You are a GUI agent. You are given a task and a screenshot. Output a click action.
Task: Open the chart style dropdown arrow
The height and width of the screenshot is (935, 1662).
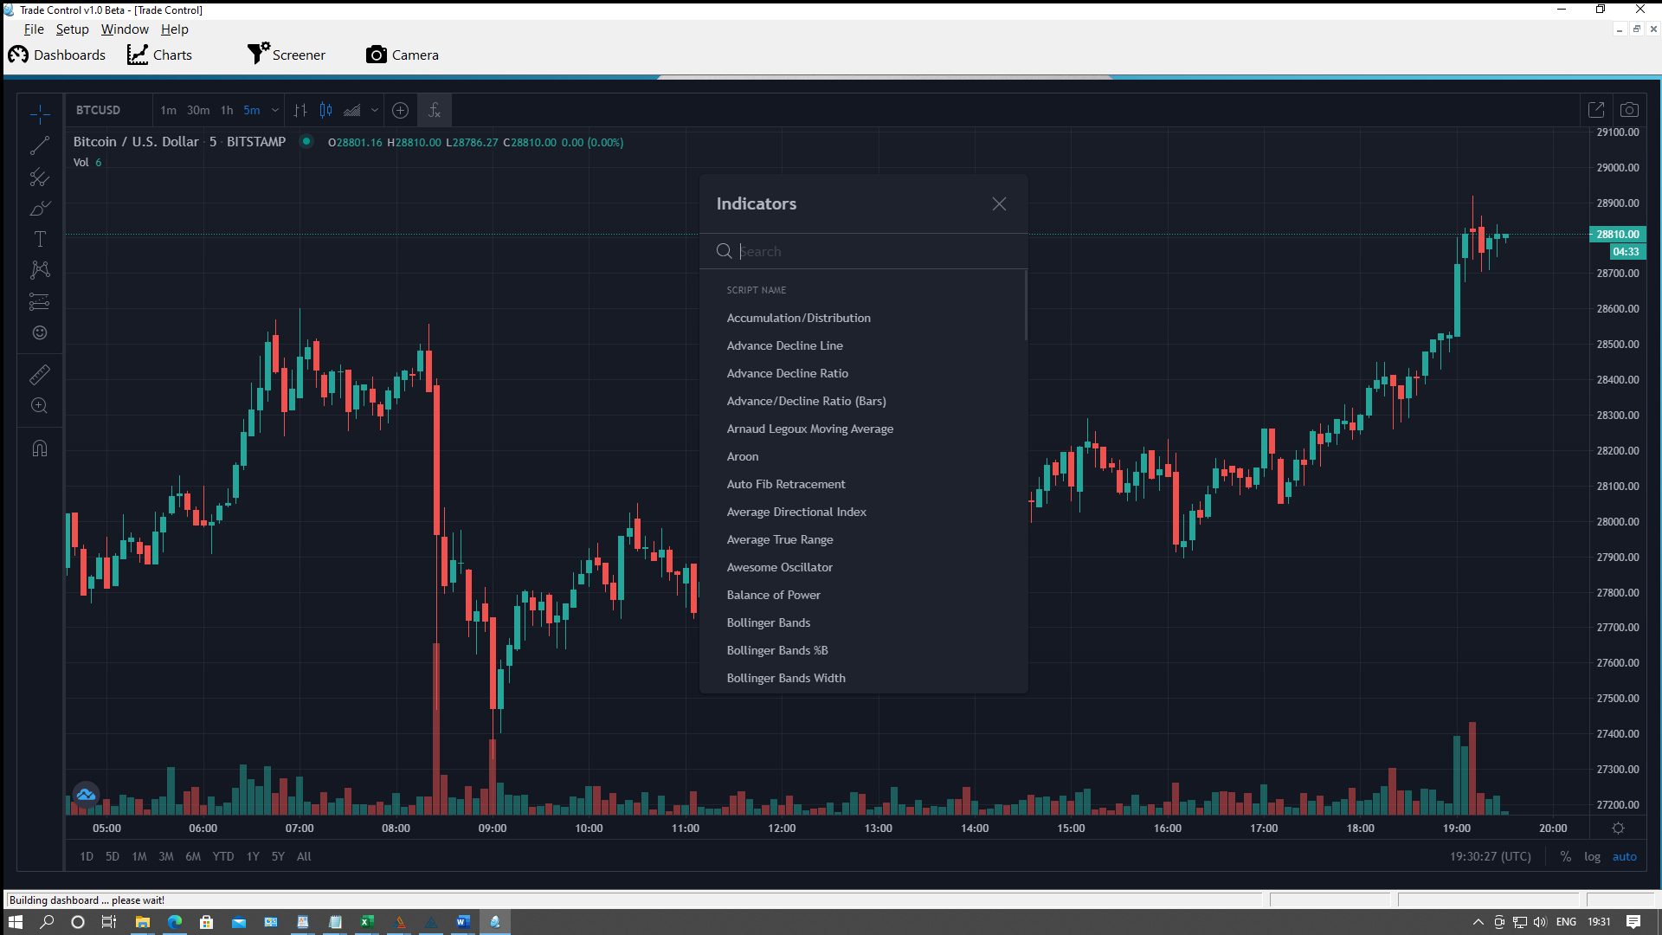tap(375, 110)
